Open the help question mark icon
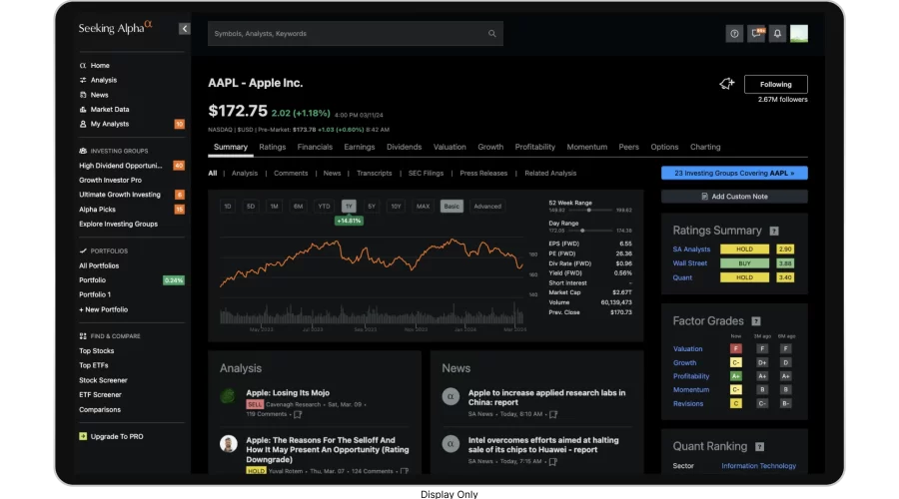This screenshot has height=499, width=899. click(x=734, y=34)
